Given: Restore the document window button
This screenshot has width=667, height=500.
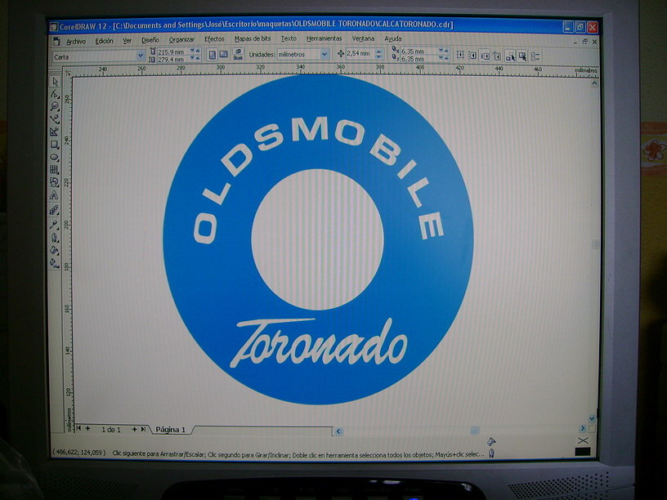Looking at the screenshot, I should pyautogui.click(x=585, y=42).
